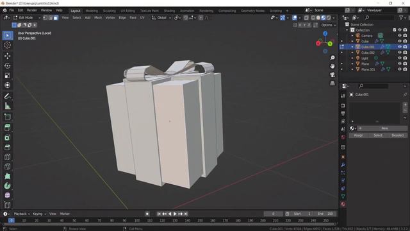Select the Extrude Region tool
Screen dimensions: 410x231
click(7, 128)
